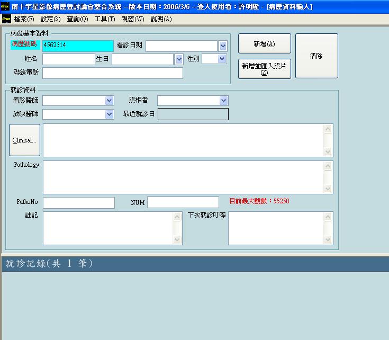Screen dimensions: 389x340
Task: Click the 生日 input field
Action: click(143, 59)
